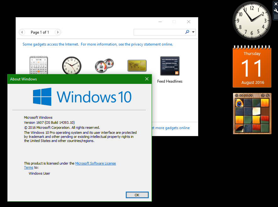This screenshot has width=278, height=207.
Task: Close the About Windows dialog
Action: (x=147, y=79)
